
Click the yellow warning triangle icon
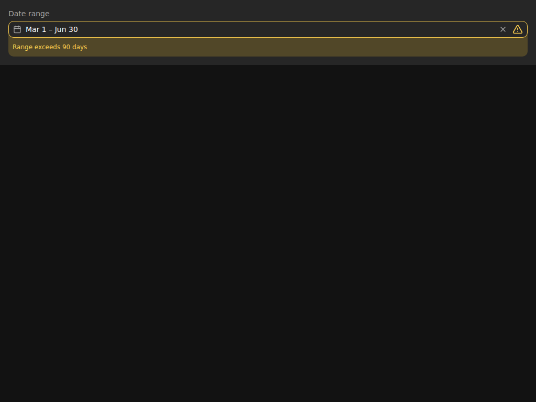click(x=518, y=29)
